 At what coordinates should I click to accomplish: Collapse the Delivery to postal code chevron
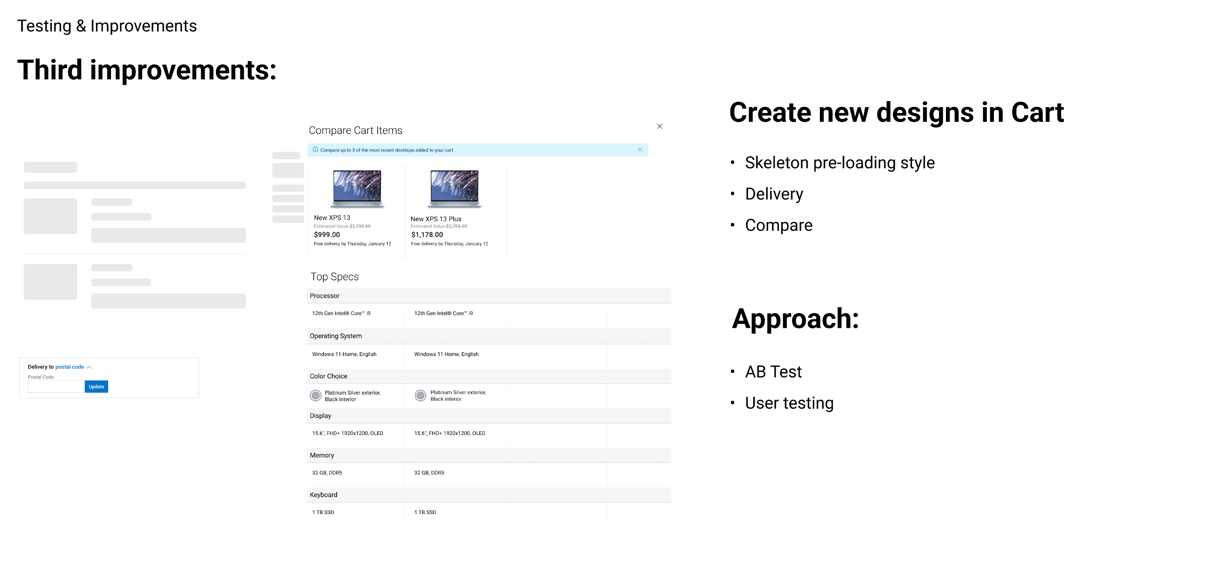[89, 367]
